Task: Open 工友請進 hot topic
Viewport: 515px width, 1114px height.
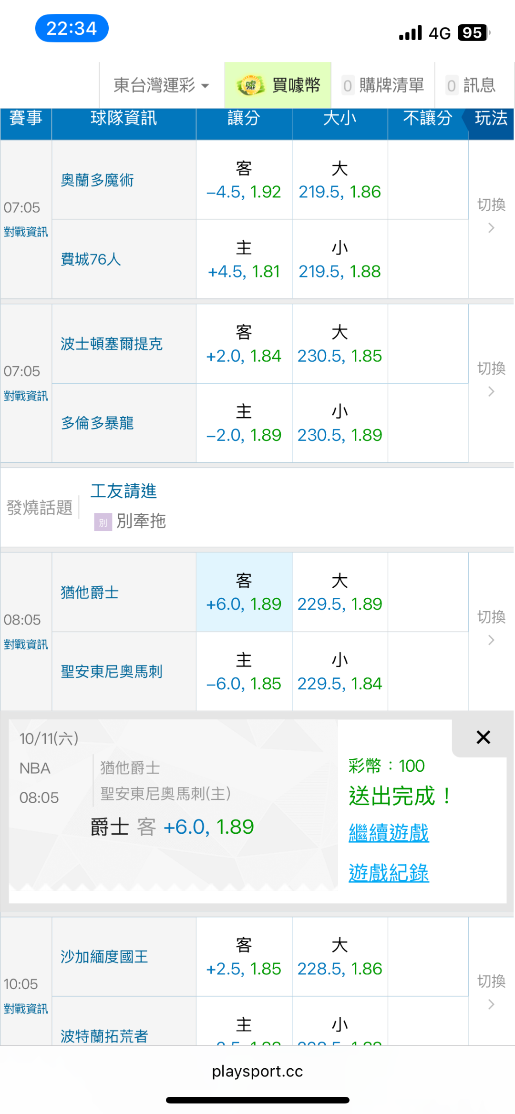Action: [124, 491]
